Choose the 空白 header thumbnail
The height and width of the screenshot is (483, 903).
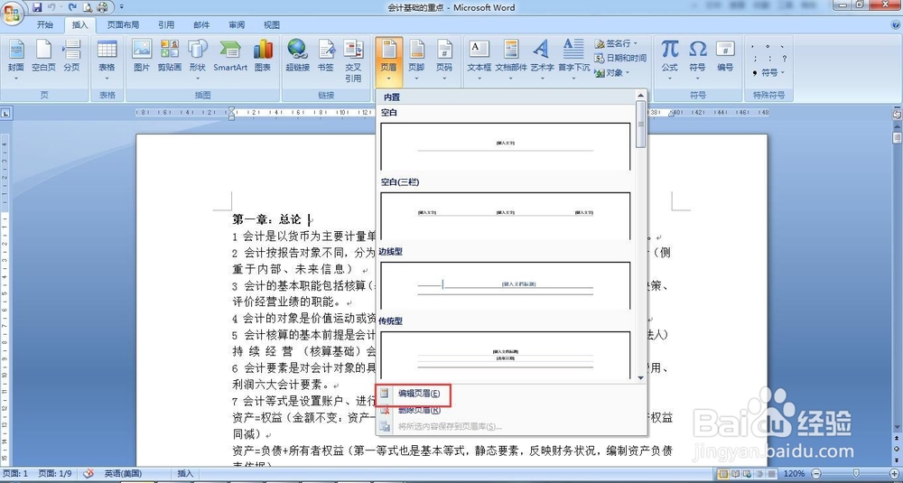[505, 146]
